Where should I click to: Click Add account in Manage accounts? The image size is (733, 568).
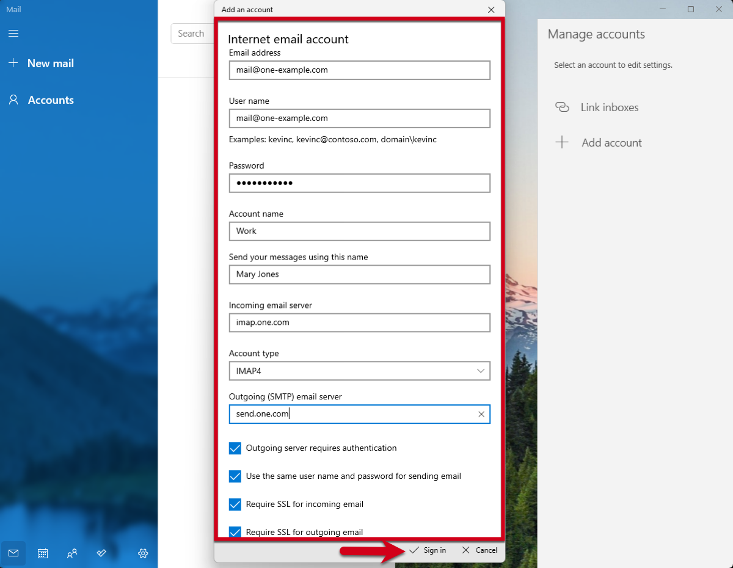[x=611, y=143]
